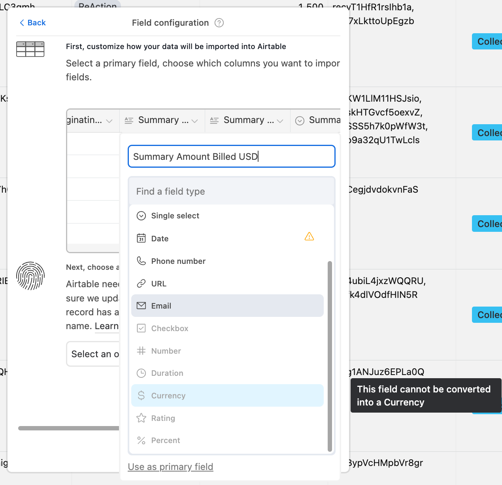The width and height of the screenshot is (502, 485).
Task: Click the field type list vertical scrollbar
Action: [330, 356]
